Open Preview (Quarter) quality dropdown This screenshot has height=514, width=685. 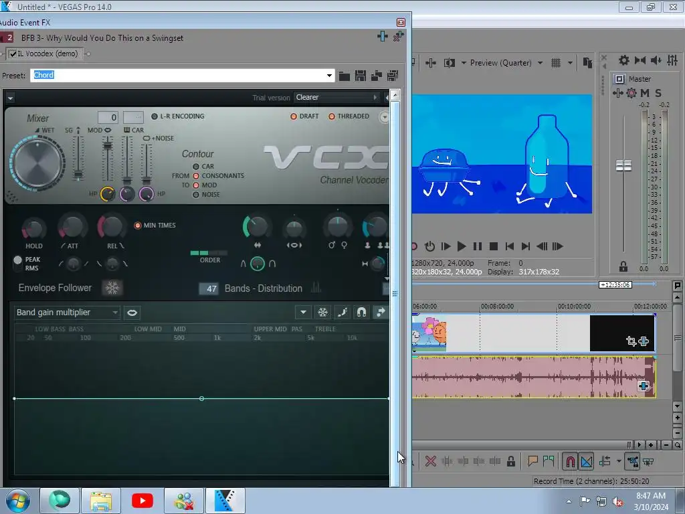[x=540, y=63]
